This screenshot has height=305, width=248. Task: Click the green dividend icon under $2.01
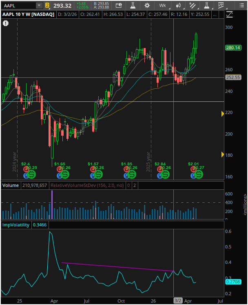pos(199,174)
